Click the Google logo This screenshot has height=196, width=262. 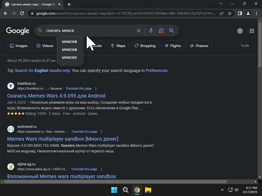click(18, 31)
